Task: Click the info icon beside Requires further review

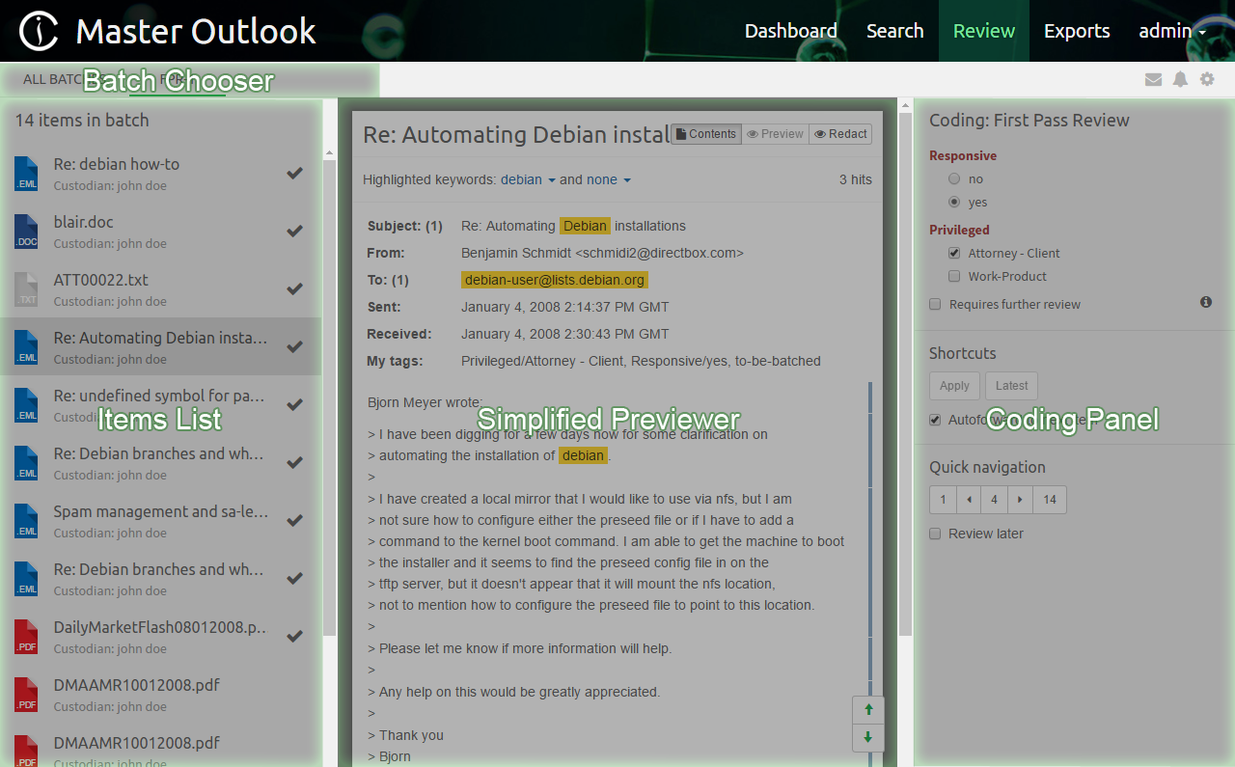Action: (1205, 302)
